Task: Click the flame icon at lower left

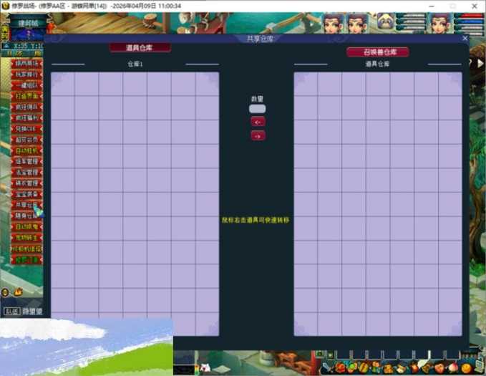Action: [x=19, y=291]
